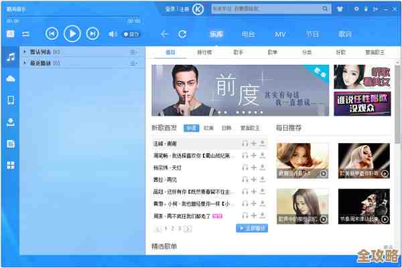Click the magnifier icon in the search box

(x=324, y=9)
